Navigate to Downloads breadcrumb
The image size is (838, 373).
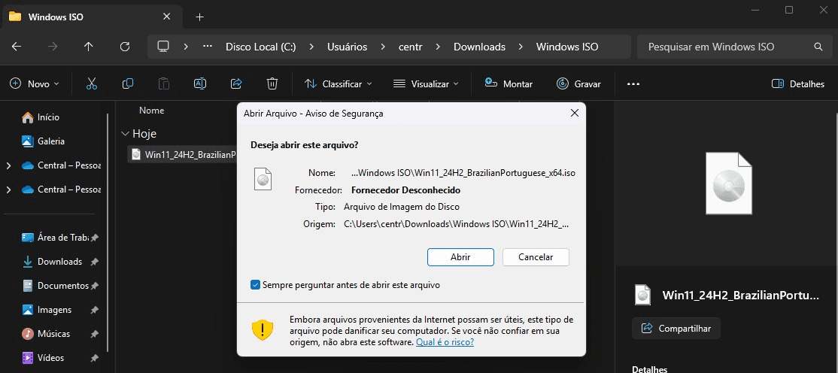(479, 47)
